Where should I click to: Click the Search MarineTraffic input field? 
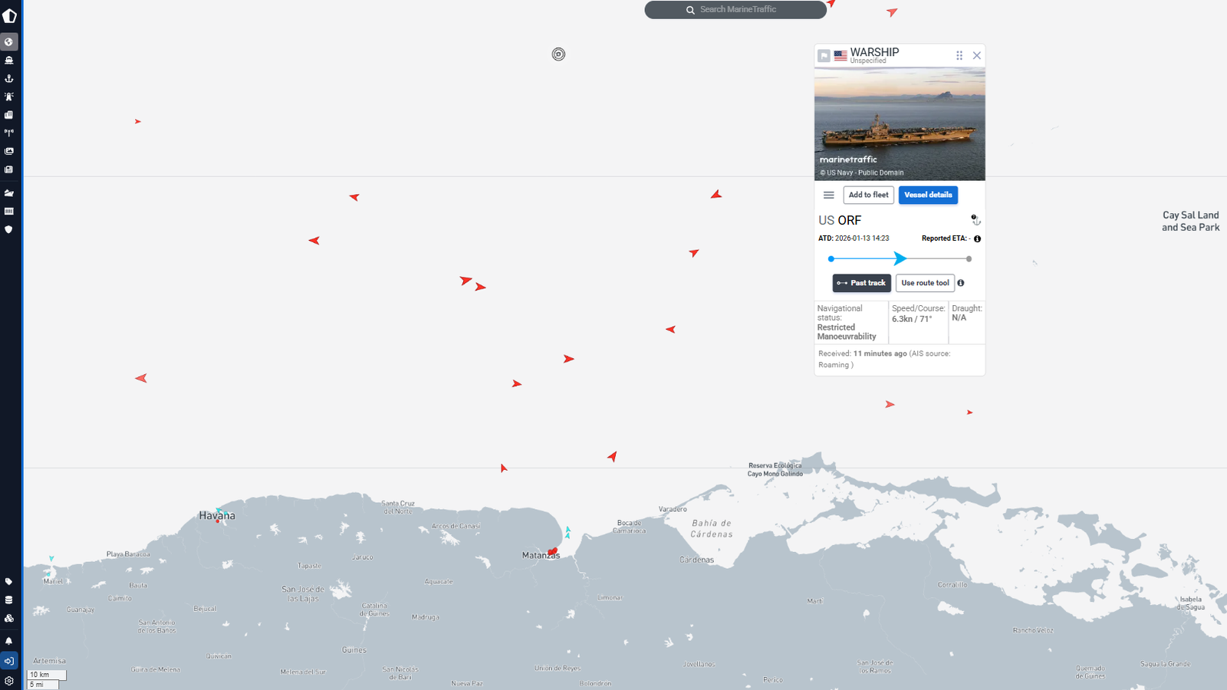pos(736,10)
